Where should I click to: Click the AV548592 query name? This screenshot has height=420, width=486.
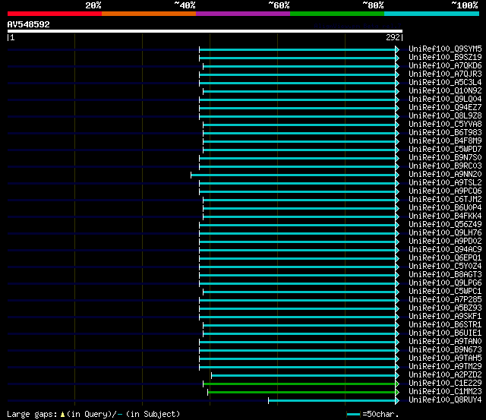(x=29, y=24)
